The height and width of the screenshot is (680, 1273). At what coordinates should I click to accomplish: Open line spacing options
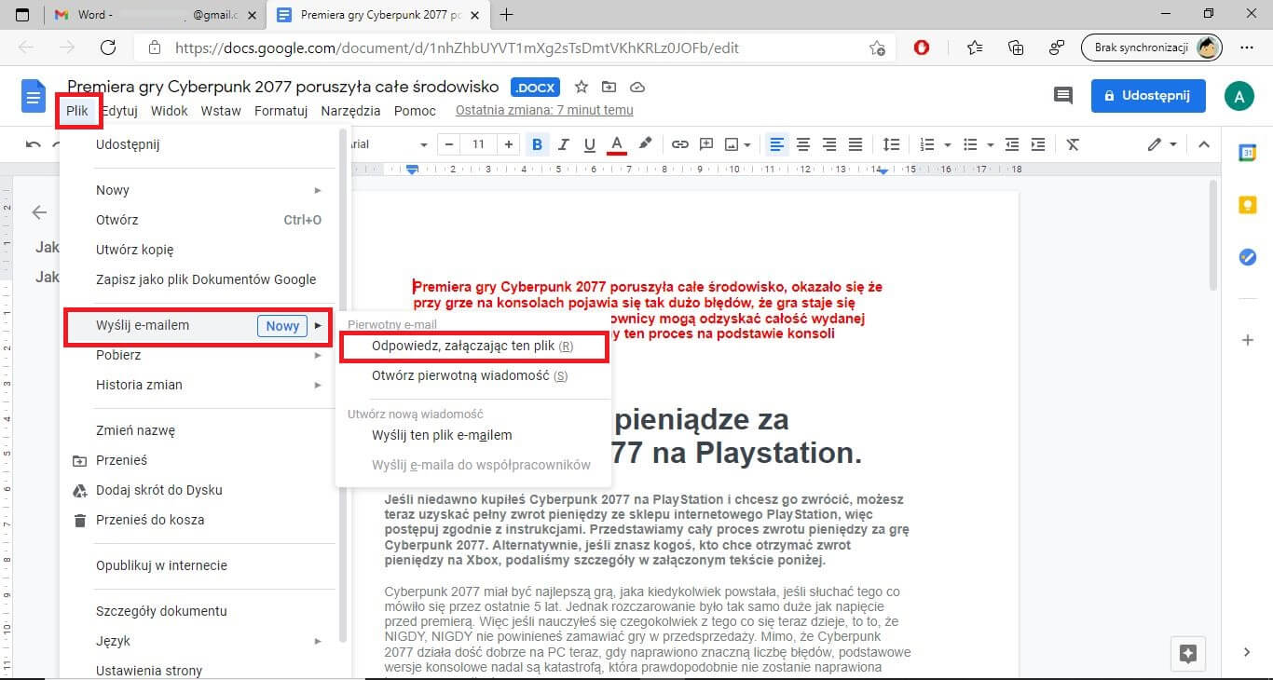coord(891,144)
